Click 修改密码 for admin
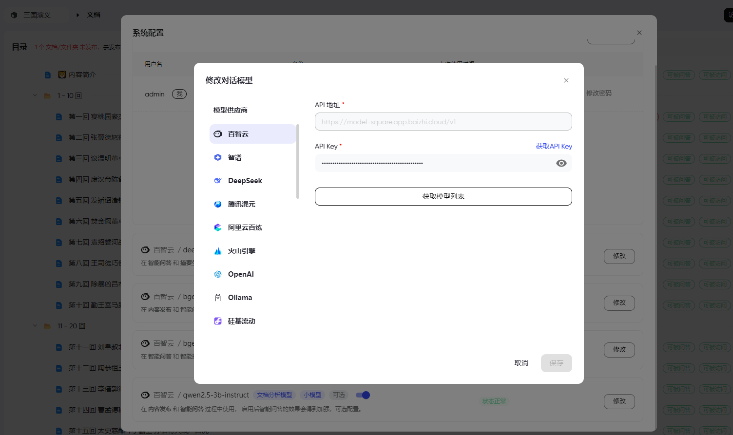Viewport: 733px width, 435px height. (x=598, y=93)
